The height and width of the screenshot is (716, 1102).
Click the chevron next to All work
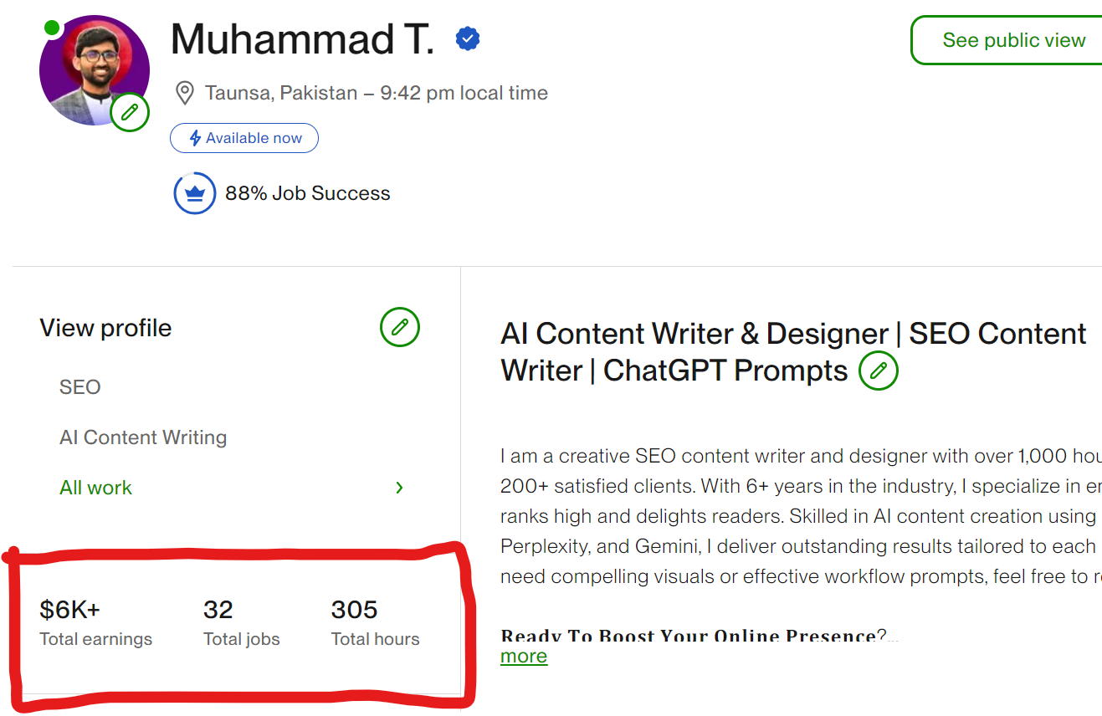(x=399, y=487)
